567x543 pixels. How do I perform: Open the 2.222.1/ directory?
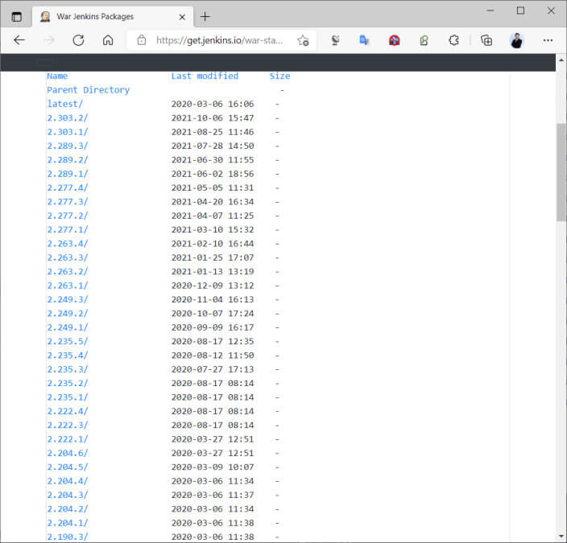coord(68,439)
